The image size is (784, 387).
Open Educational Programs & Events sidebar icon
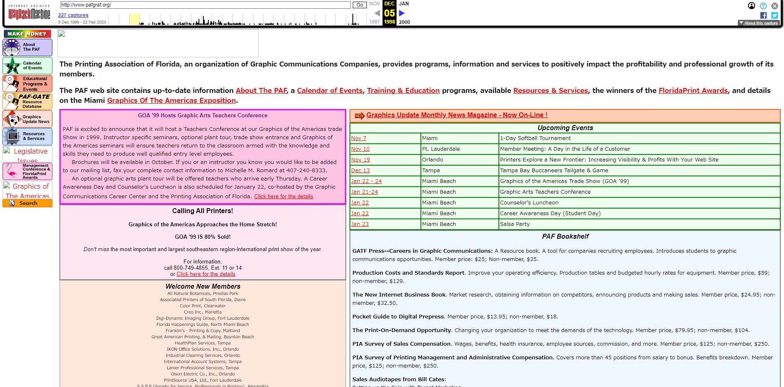pos(27,83)
